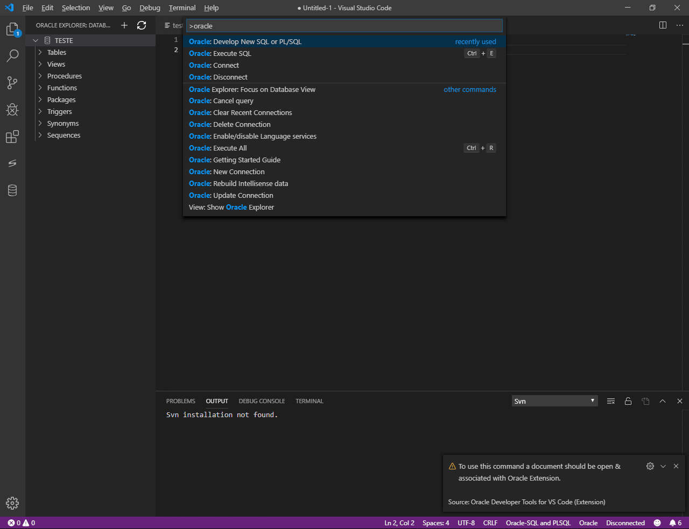This screenshot has width=689, height=529.
Task: Open the Oracle Explorer database icon in activity bar
Action: (x=12, y=190)
